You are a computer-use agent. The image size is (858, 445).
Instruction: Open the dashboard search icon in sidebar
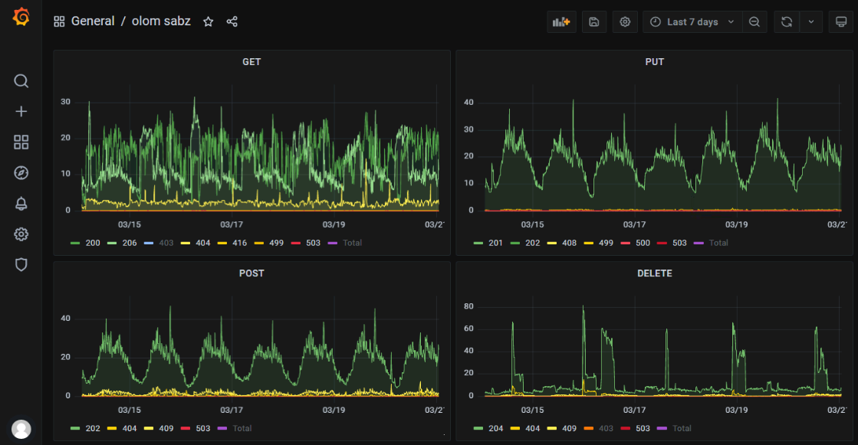point(21,81)
